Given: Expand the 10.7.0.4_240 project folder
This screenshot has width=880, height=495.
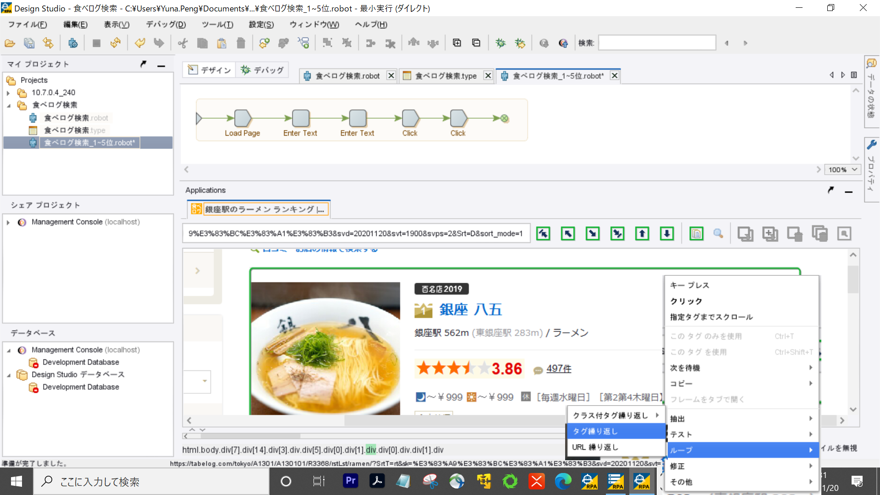Looking at the screenshot, I should 8,93.
